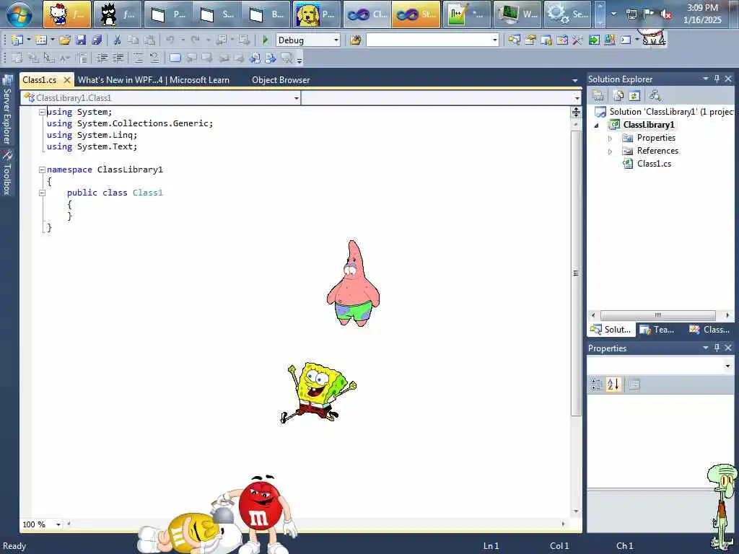Open the Windows Start orb
This screenshot has height=554, width=739.
click(x=19, y=14)
